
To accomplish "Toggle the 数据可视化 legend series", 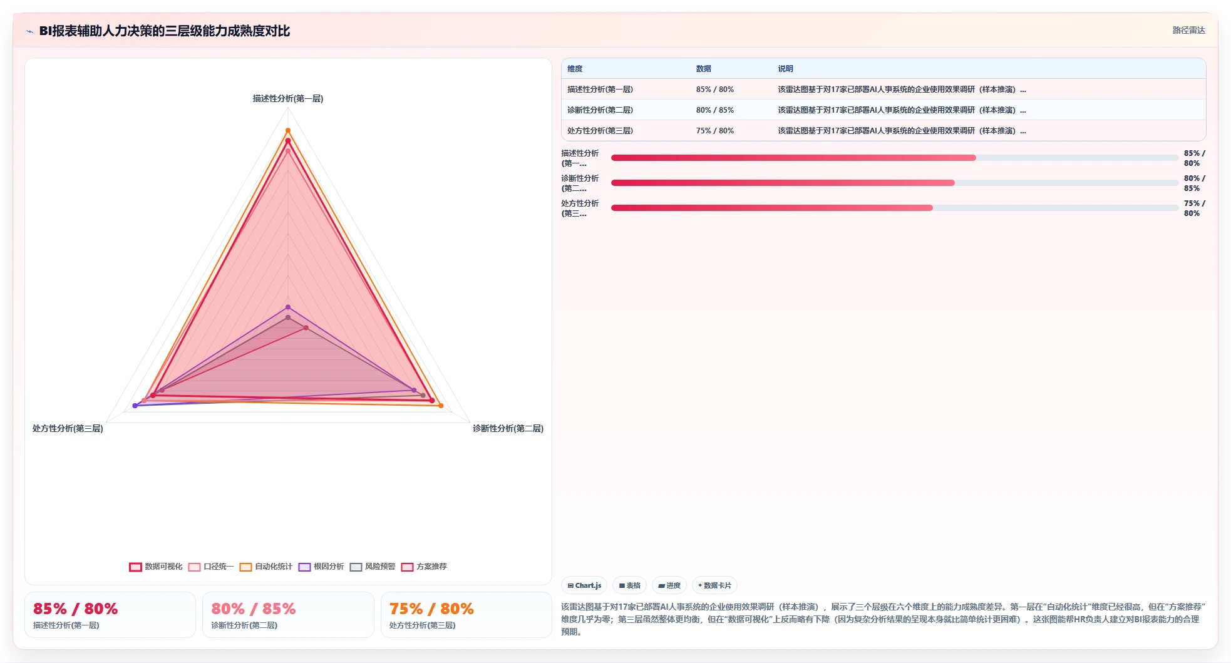I will click(156, 567).
